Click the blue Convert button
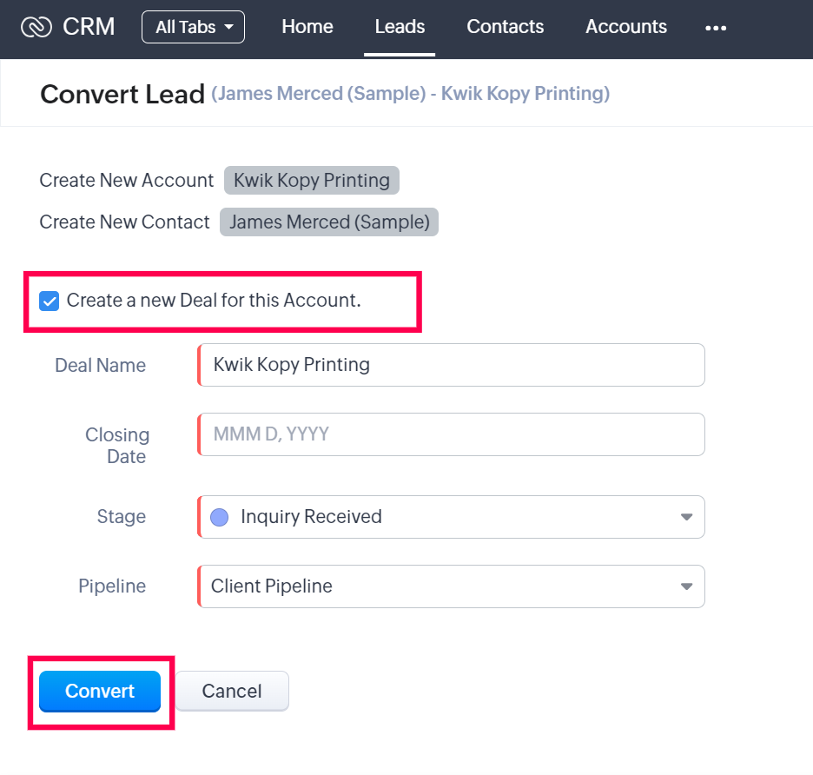This screenshot has height=775, width=813. point(100,691)
